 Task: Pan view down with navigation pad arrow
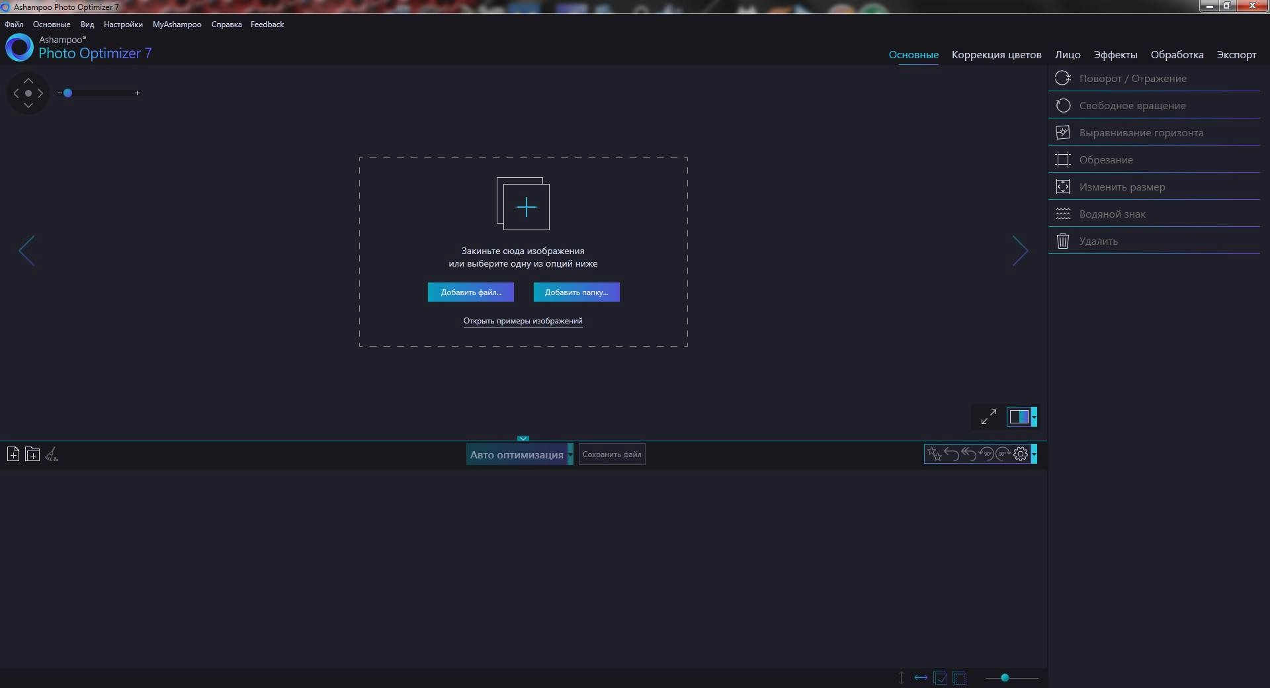coord(28,105)
